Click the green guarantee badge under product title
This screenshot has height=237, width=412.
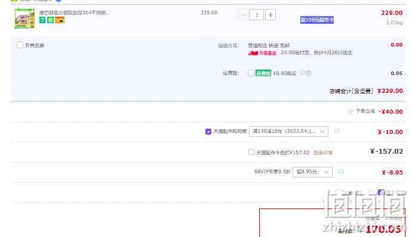tap(50, 20)
